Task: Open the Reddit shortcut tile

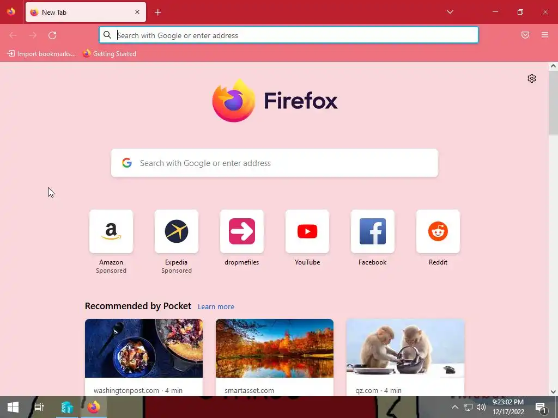Action: (438, 231)
